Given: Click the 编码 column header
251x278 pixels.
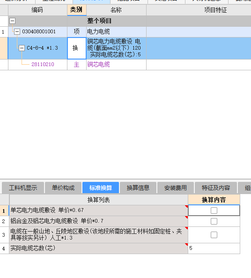Looking at the screenshot, I should coord(37,10).
